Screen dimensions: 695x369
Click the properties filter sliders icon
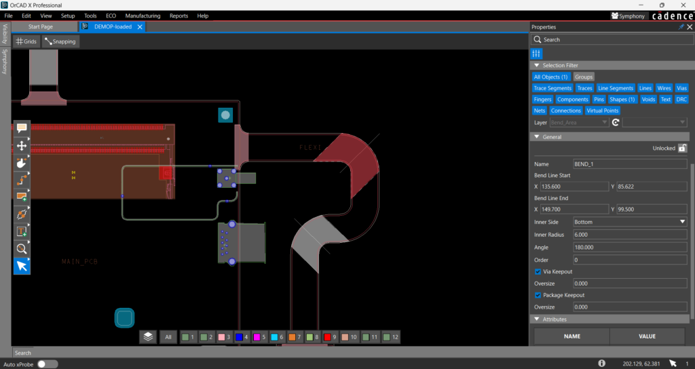536,54
